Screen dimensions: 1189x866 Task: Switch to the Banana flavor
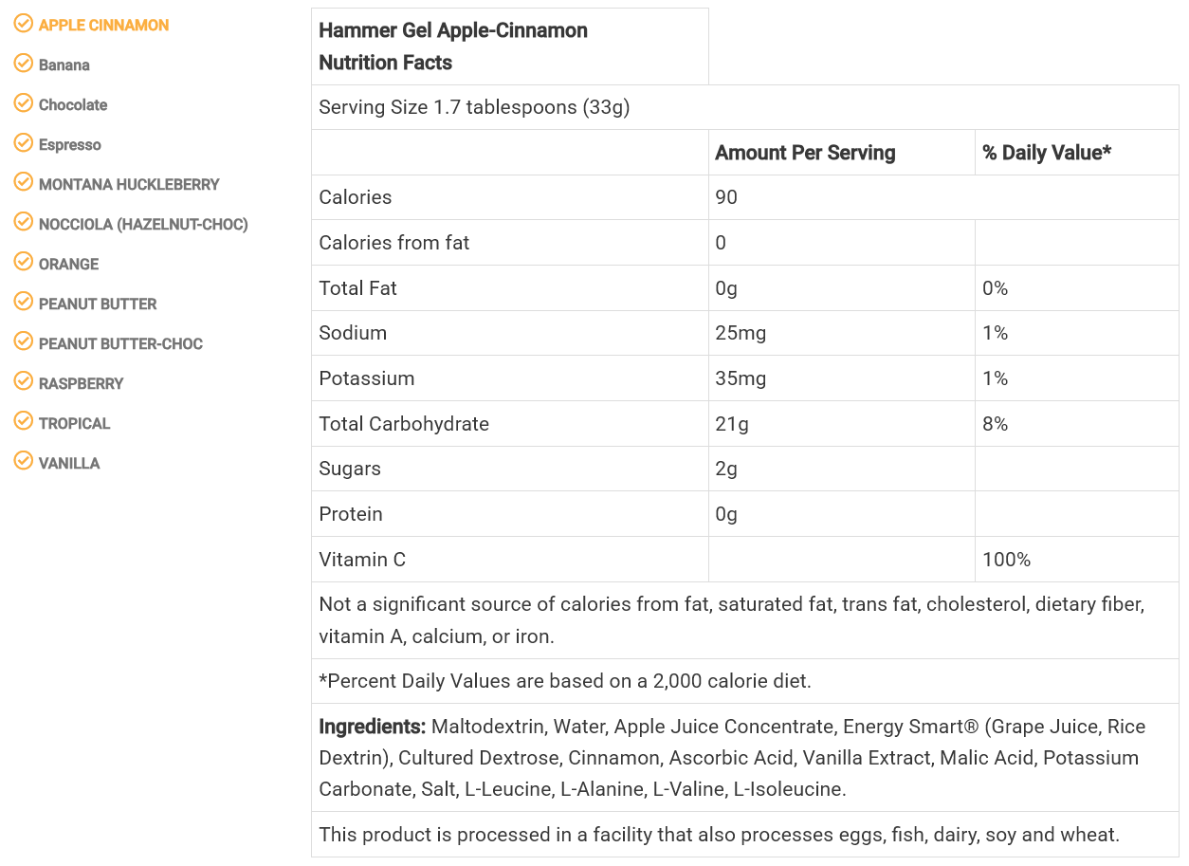coord(64,65)
